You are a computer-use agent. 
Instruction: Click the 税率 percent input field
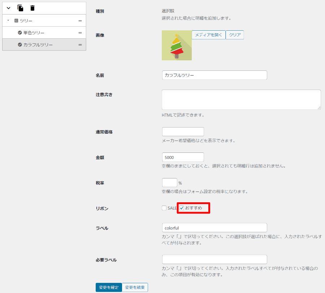[170, 183]
